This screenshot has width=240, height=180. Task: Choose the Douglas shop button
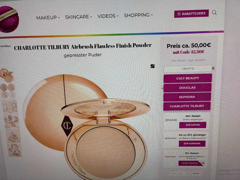[187, 88]
